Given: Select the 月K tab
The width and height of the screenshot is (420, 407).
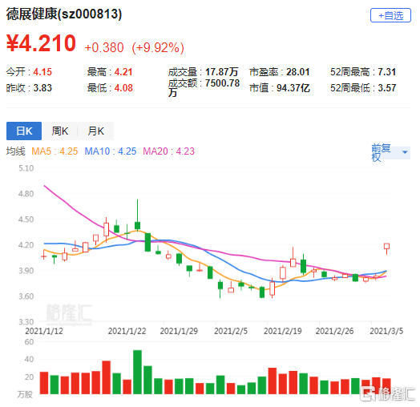Looking at the screenshot, I should [95, 131].
